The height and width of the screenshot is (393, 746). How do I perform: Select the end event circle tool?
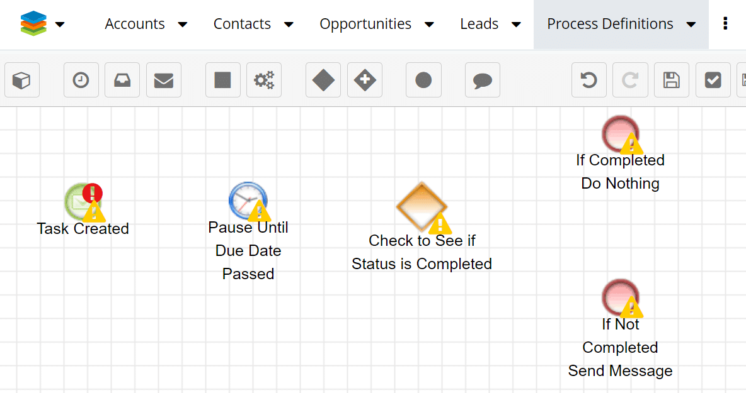pyautogui.click(x=423, y=80)
